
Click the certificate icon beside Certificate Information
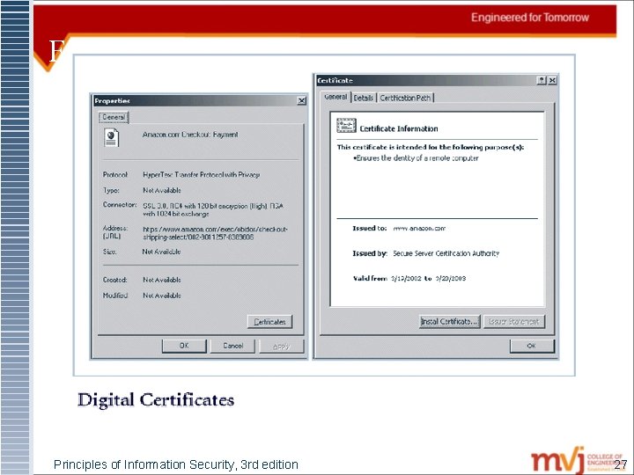(346, 126)
